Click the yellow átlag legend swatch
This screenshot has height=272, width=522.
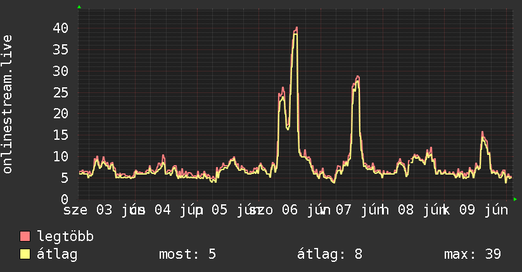coord(25,254)
